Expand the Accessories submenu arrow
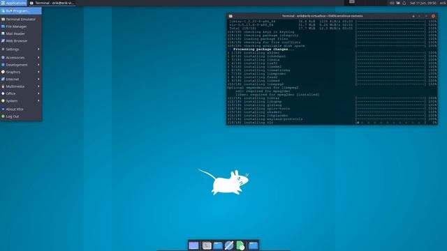Image resolution: width=447 pixels, height=251 pixels. (x=38, y=57)
